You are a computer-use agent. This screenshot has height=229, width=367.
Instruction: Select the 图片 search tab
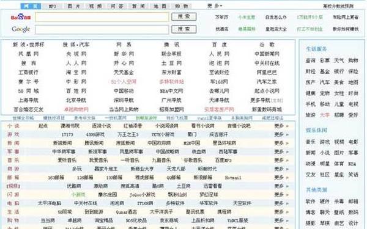pos(74,6)
